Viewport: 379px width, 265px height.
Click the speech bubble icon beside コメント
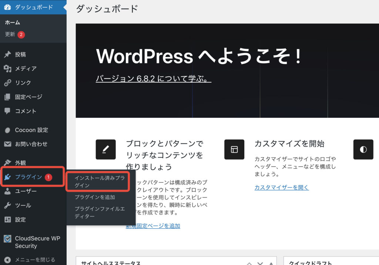click(x=7, y=111)
